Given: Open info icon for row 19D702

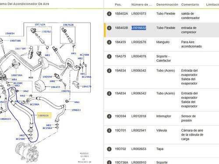Looking at the screenshot, I should 109,149.
